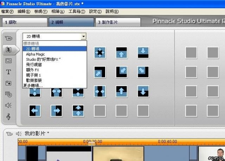This screenshot has height=161, width=225.
Task: Choose Studio 的"好萊塢FX" from list
Action: click(x=55, y=59)
